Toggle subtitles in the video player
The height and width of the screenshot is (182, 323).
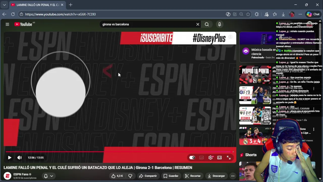point(201,157)
